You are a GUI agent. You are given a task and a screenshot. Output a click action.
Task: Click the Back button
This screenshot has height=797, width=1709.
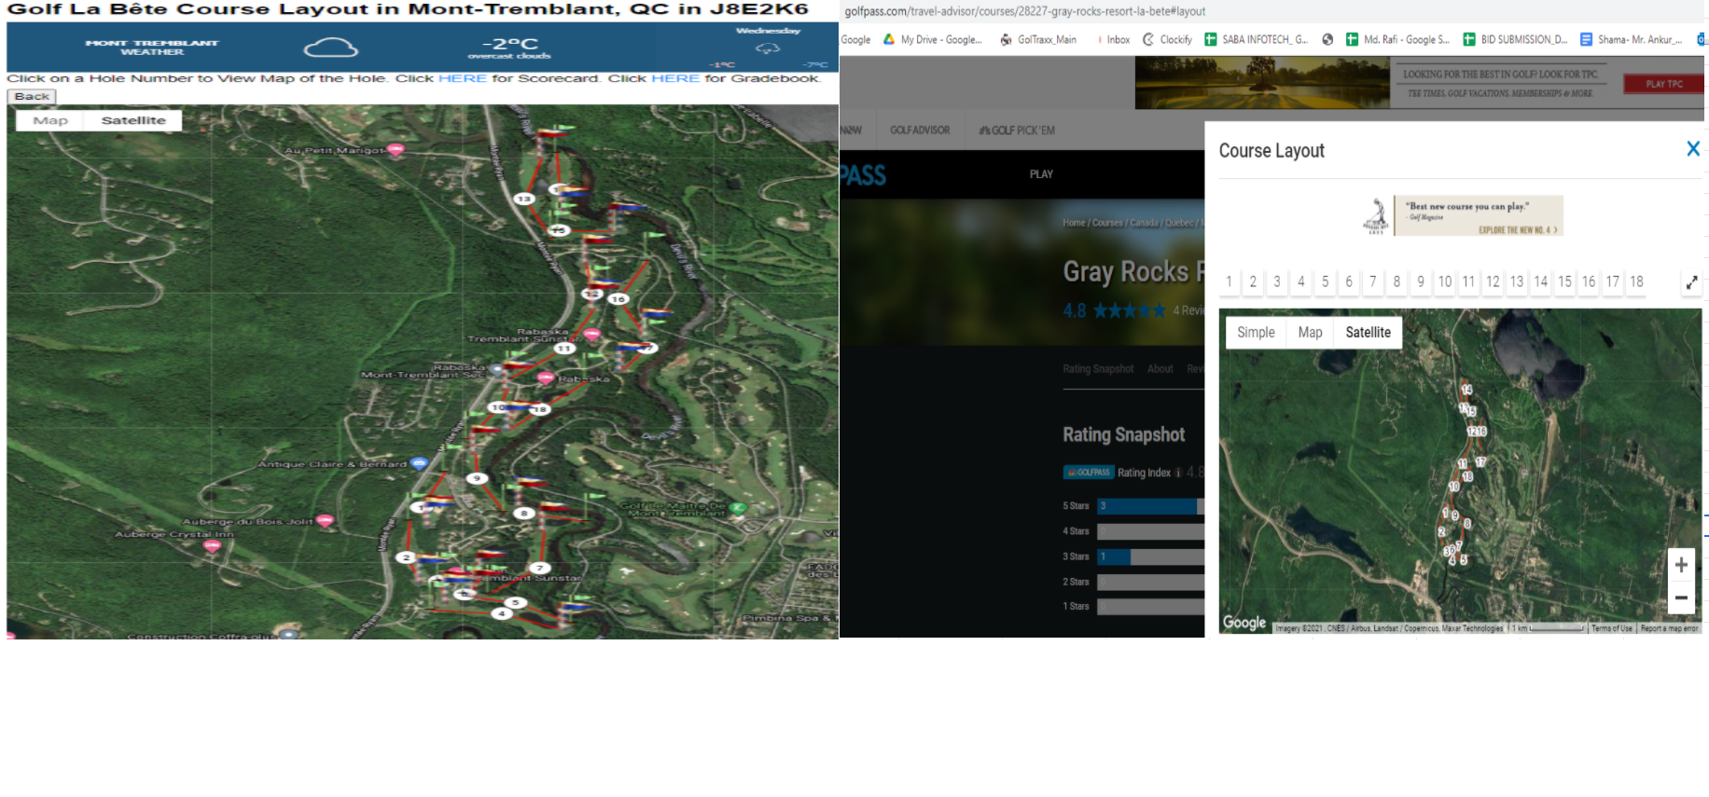tap(32, 96)
